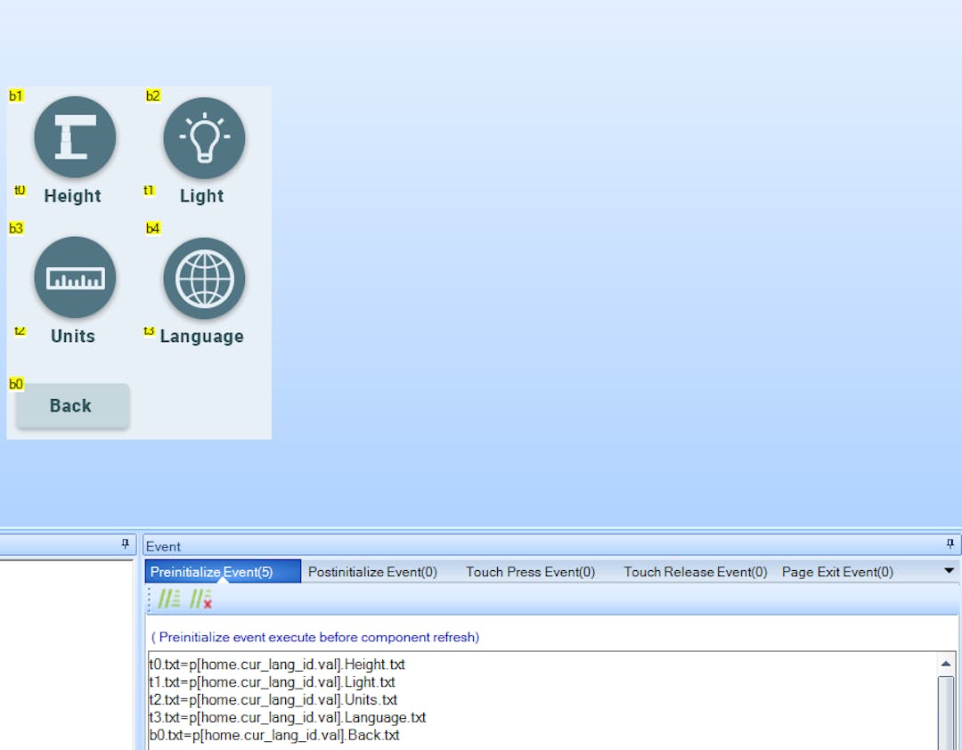
Task: Select the Language globe icon button
Action: click(x=204, y=278)
